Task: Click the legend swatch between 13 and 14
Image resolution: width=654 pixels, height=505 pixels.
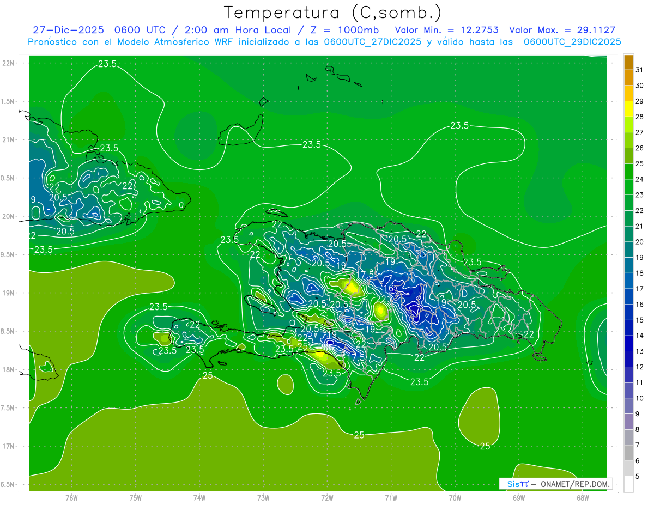Action: click(628, 344)
